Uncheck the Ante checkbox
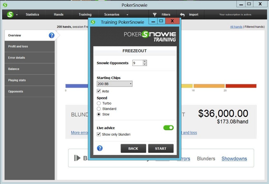Screen dimensions: 269x184 pyautogui.click(x=99, y=91)
